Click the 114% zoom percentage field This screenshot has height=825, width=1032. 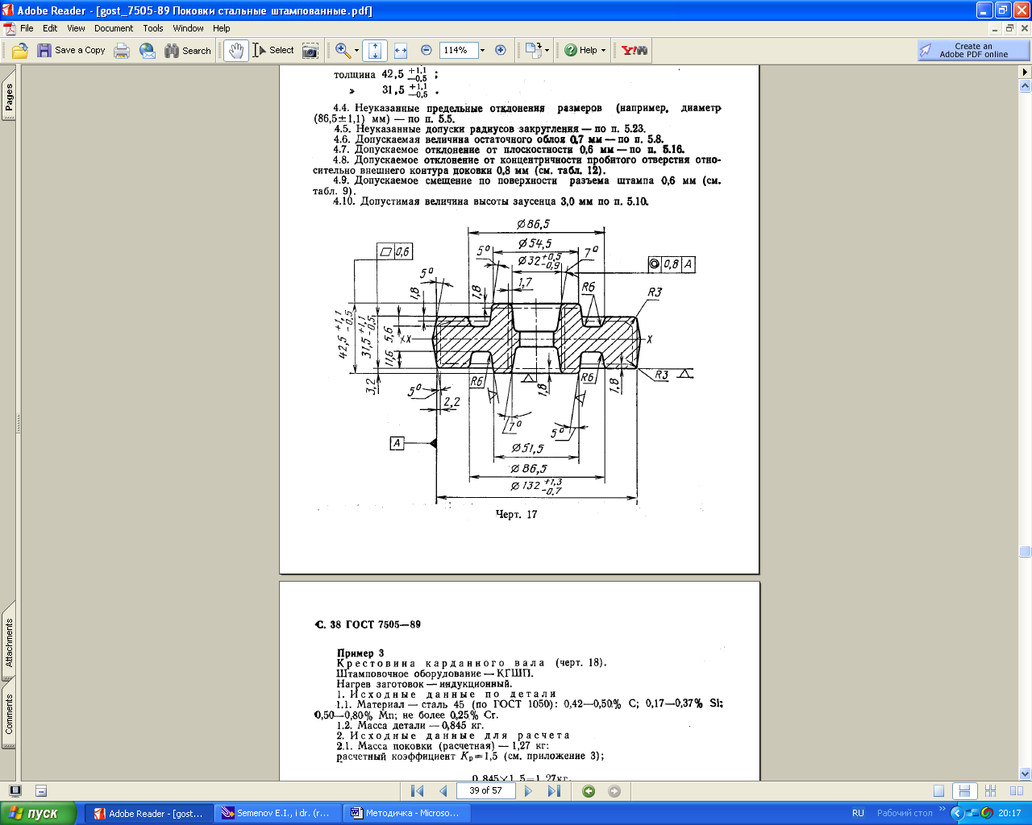click(x=457, y=50)
